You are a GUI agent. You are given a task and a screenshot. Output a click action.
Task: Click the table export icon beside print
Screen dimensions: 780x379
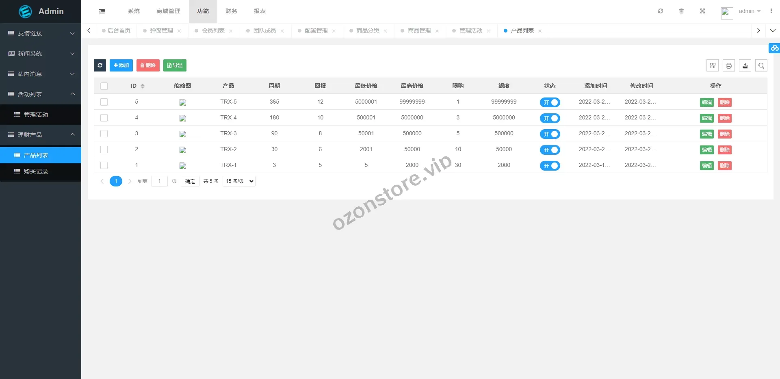[745, 65]
